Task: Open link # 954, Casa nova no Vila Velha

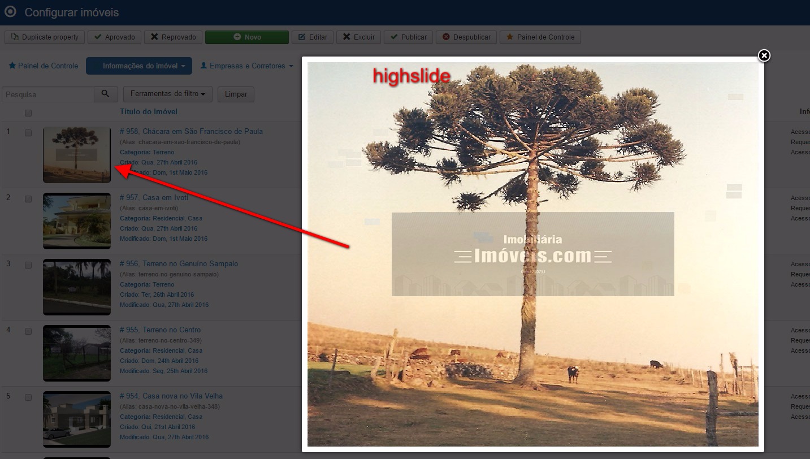Action: [x=171, y=396]
